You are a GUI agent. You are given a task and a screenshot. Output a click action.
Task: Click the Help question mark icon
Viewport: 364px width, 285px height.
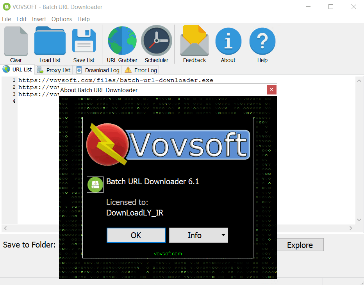(x=262, y=41)
